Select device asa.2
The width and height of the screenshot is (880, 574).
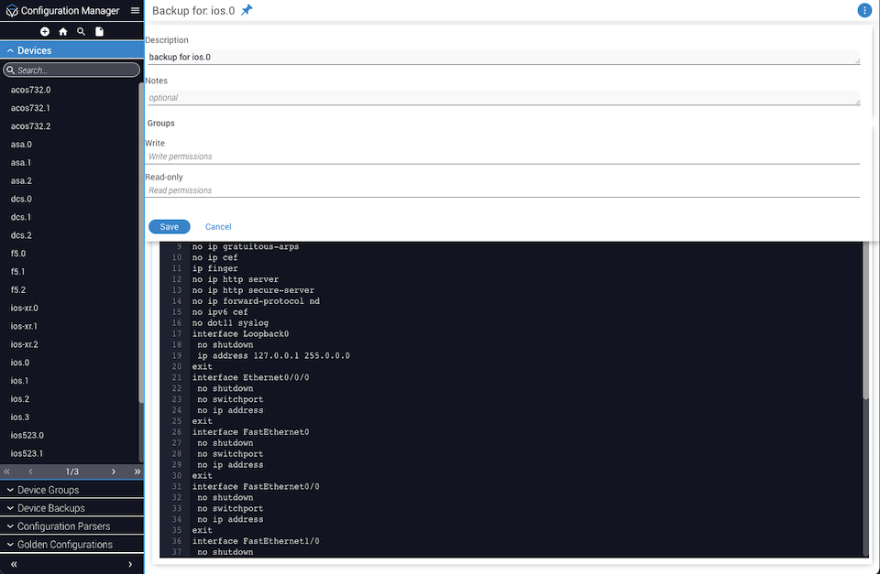point(21,180)
